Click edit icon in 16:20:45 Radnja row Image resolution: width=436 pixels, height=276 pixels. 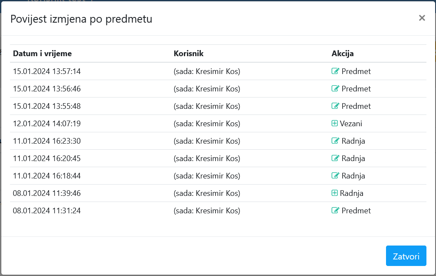tap(335, 158)
